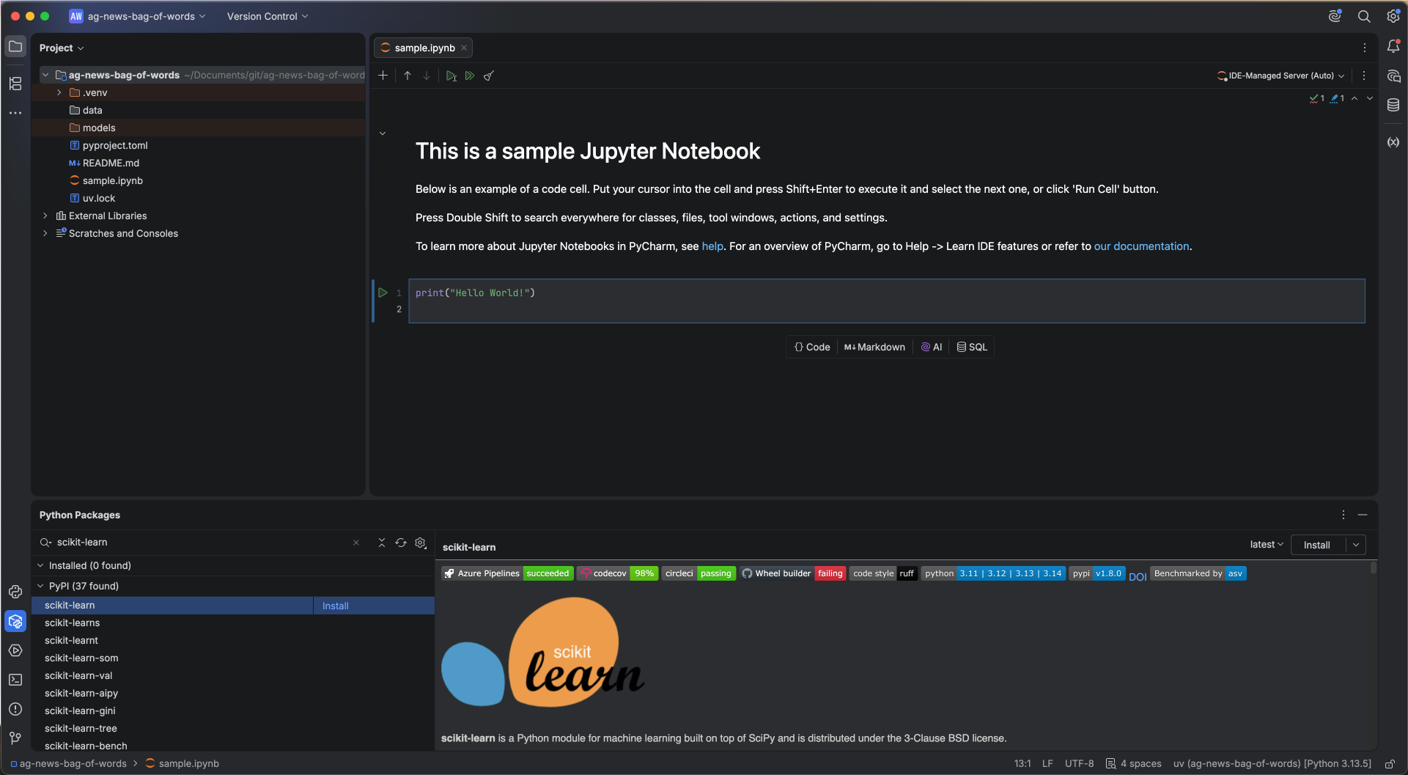Add a new cell with plus icon
The width and height of the screenshot is (1408, 775).
point(383,76)
